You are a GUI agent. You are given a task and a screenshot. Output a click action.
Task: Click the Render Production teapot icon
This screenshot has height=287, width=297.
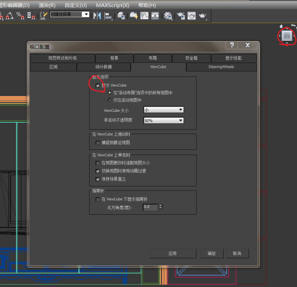pyautogui.click(x=202, y=16)
